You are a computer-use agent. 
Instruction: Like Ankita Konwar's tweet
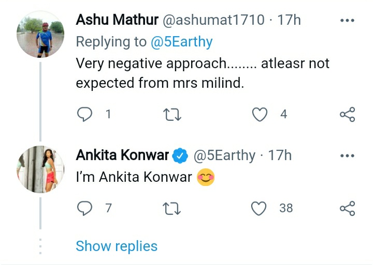259,208
